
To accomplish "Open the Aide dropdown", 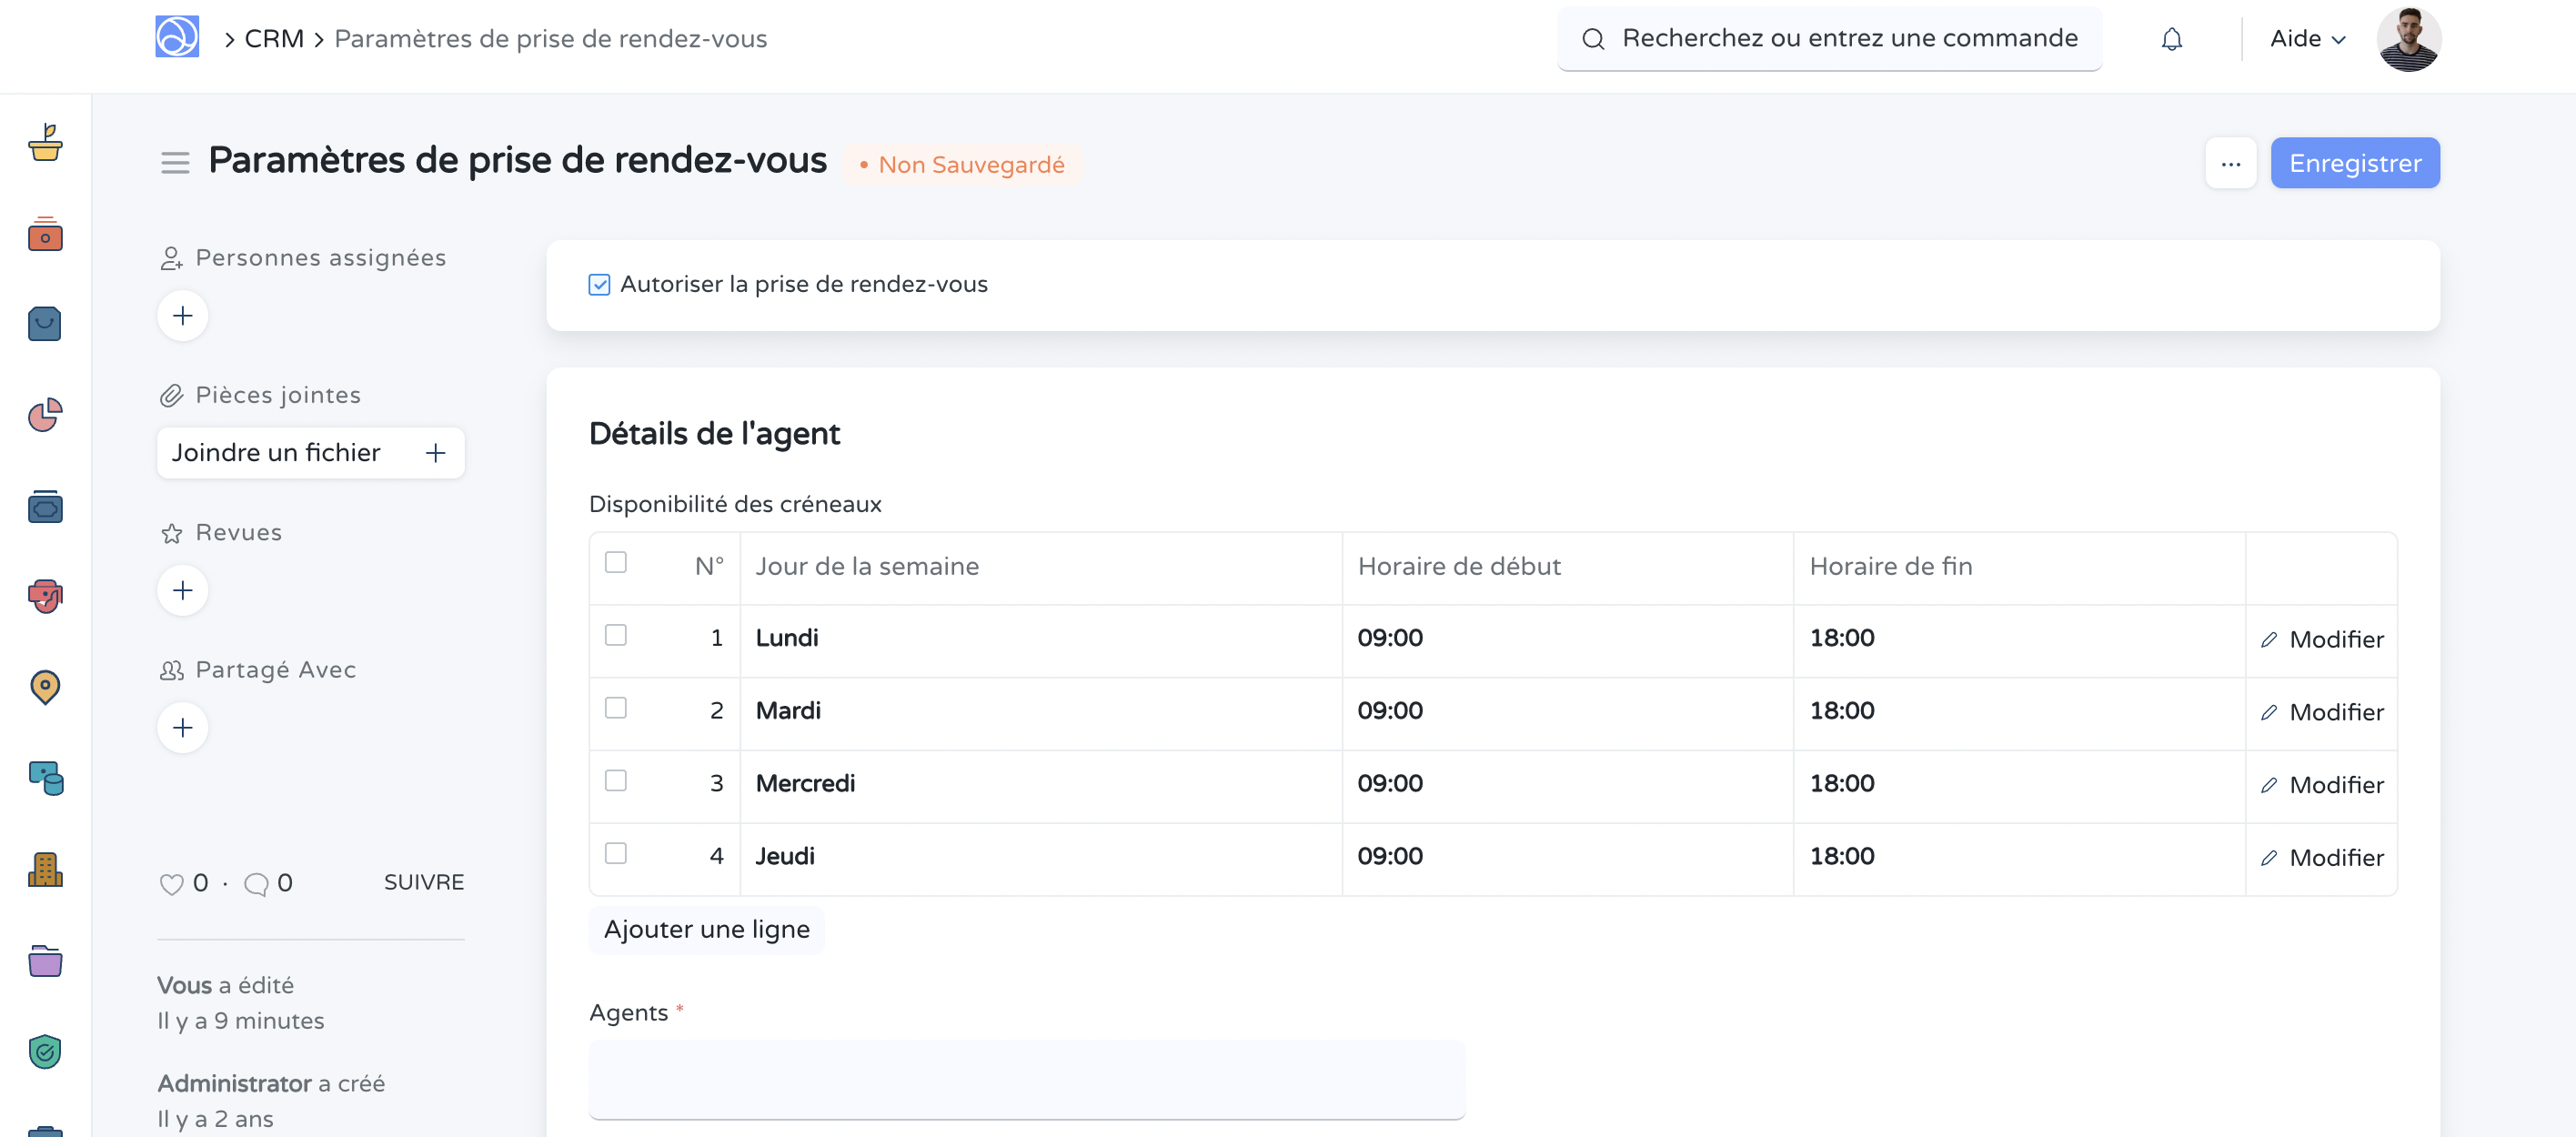I will click(2307, 39).
